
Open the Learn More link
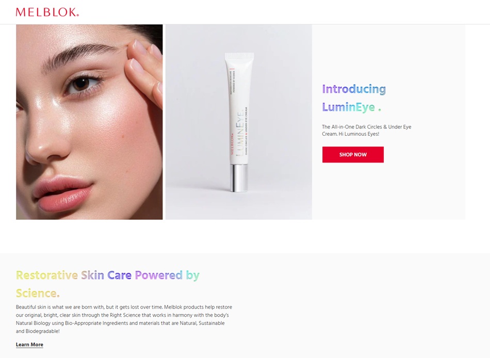pos(29,345)
